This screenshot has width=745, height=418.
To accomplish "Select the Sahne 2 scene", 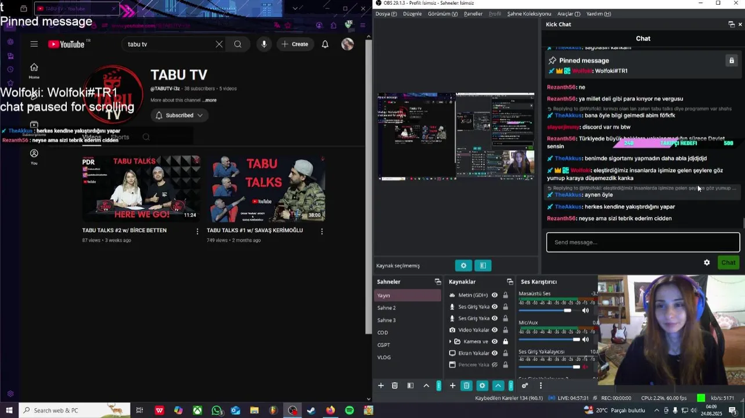I will click(x=408, y=308).
